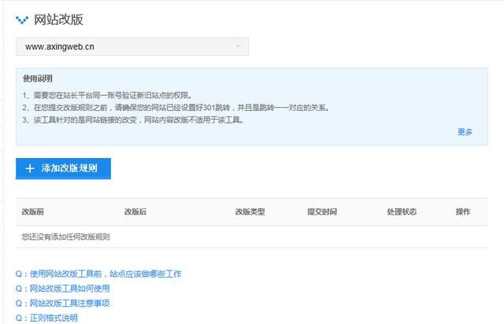Click the dropdown arrow of the site selector
This screenshot has width=504, height=324.
[238, 46]
